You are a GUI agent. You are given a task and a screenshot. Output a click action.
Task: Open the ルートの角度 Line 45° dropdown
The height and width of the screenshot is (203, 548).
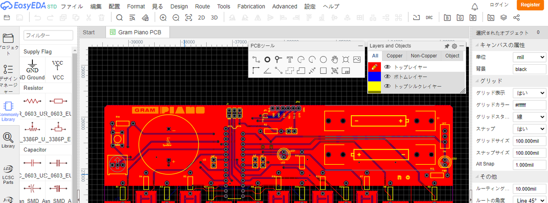pos(529,200)
